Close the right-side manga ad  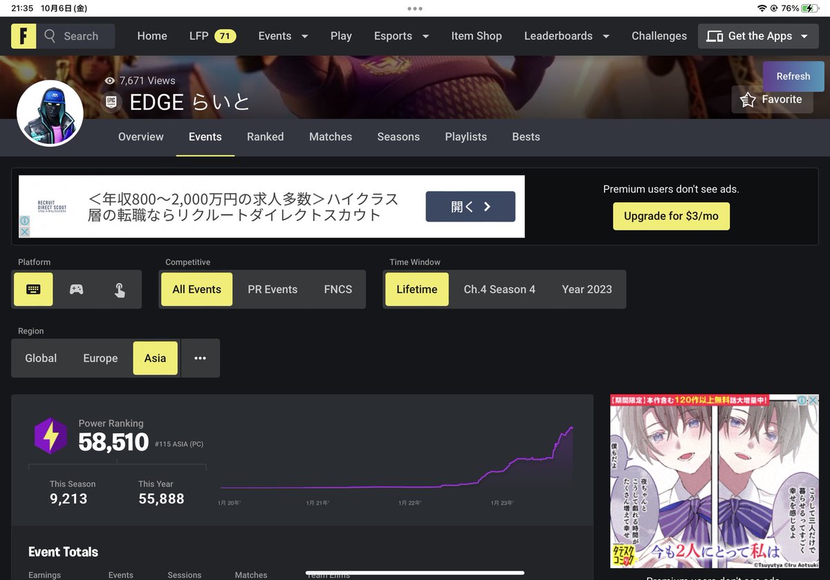pyautogui.click(x=813, y=400)
